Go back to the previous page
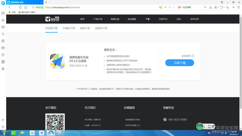The image size is (242, 136). point(10,7)
